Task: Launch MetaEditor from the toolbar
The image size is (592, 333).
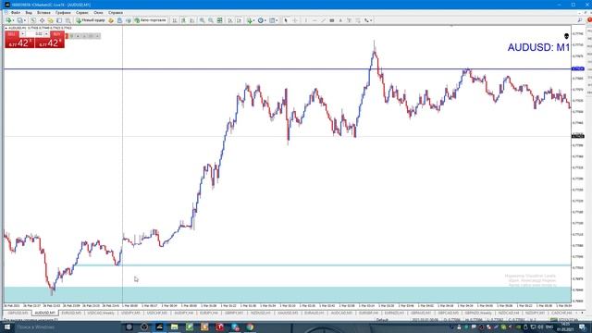Action: (111, 20)
